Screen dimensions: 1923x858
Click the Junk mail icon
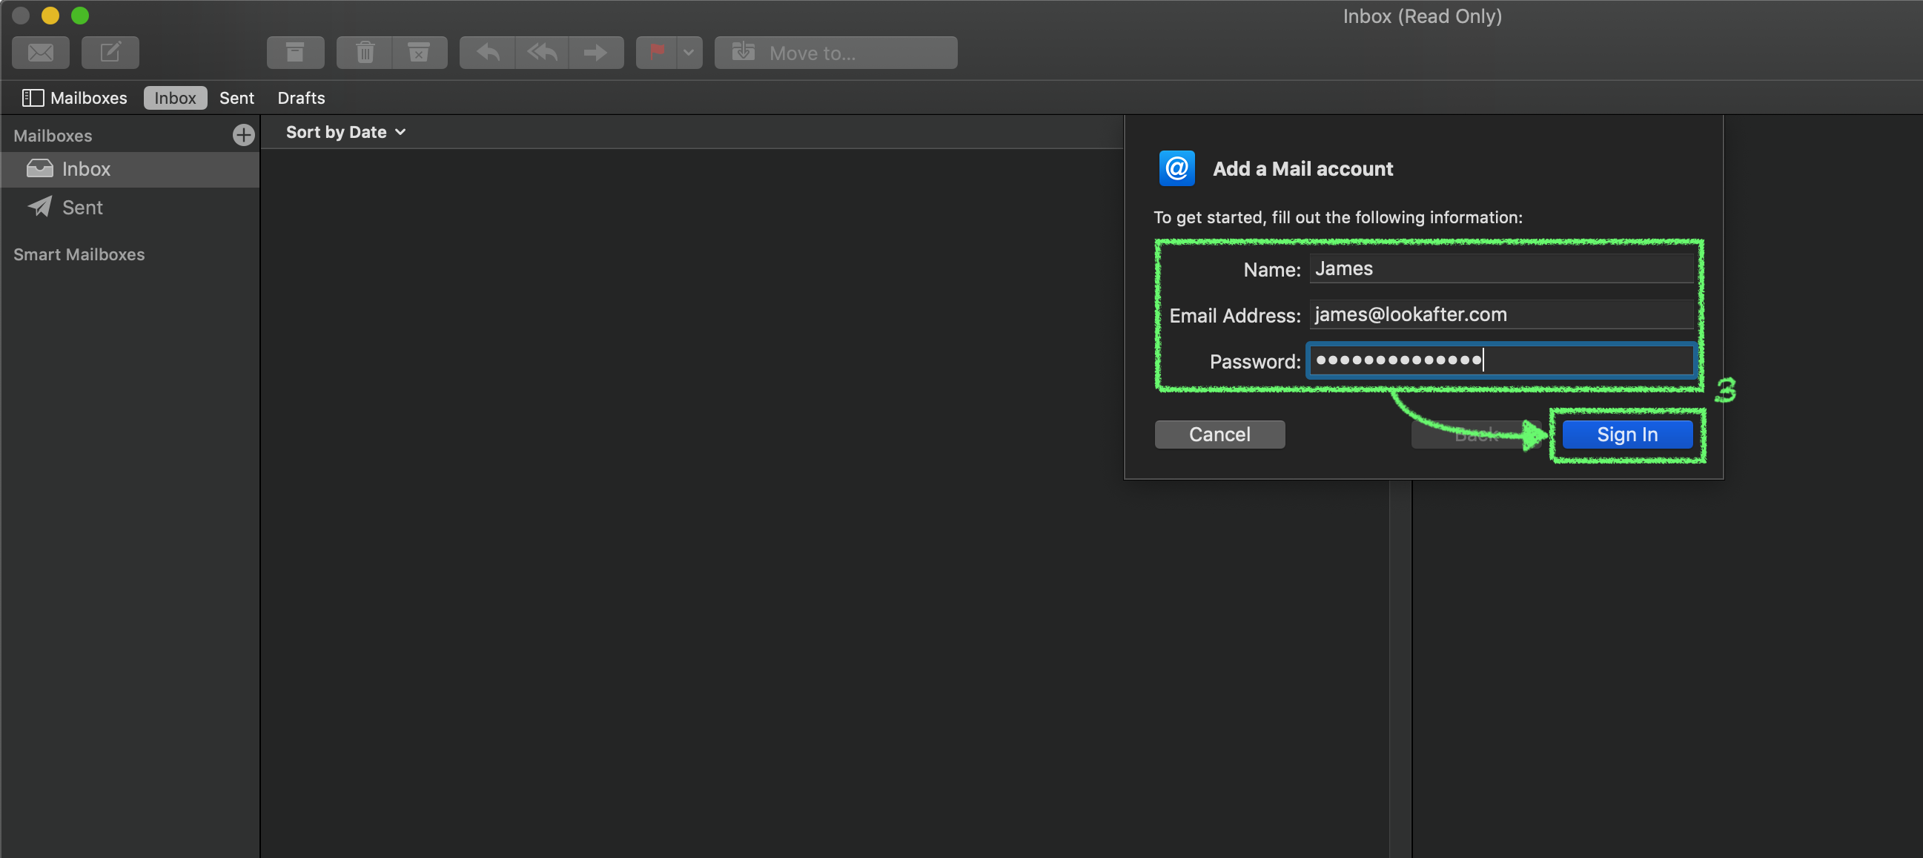tap(419, 52)
